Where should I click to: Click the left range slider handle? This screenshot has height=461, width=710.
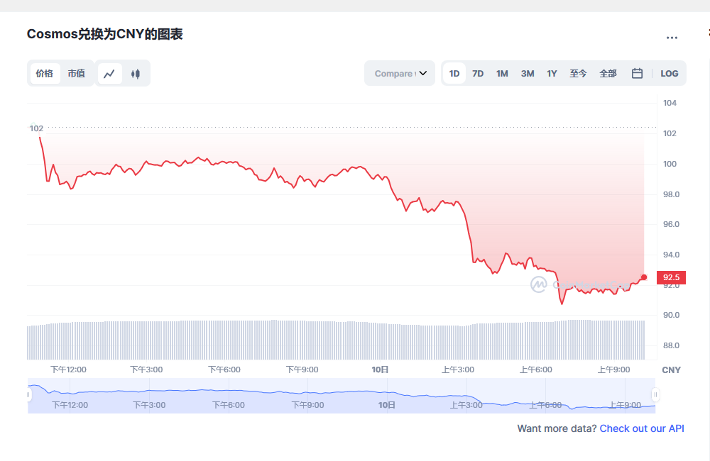point(28,395)
